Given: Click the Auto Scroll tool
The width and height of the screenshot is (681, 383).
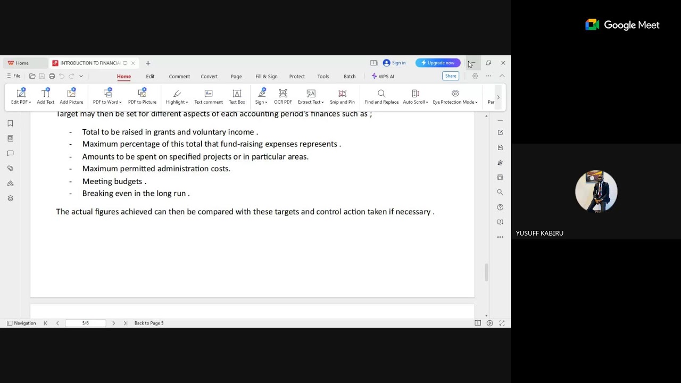Looking at the screenshot, I should point(415,96).
